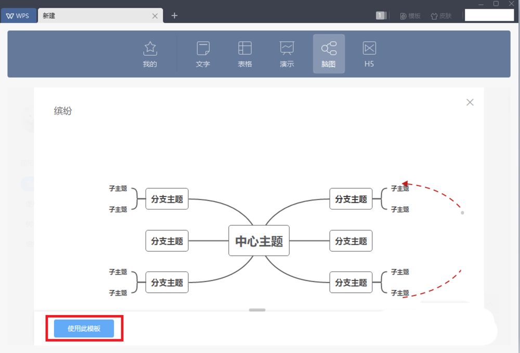Click the preview's horizontal scroll handle

(x=257, y=310)
